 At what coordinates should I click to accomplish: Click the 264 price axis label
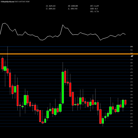coord(131,114)
